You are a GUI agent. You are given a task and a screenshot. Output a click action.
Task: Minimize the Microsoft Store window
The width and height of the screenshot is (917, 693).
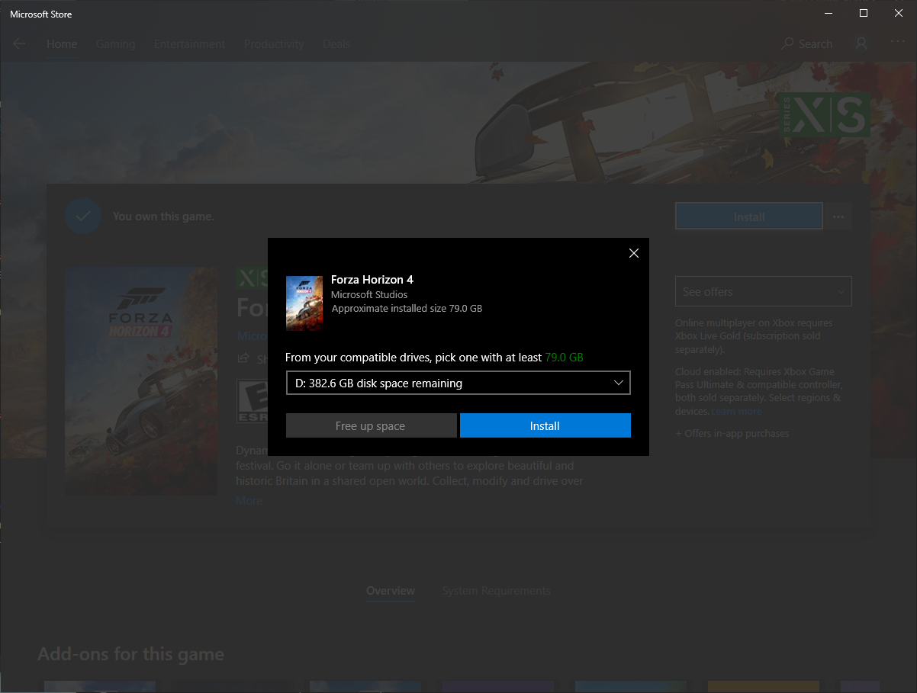point(829,13)
